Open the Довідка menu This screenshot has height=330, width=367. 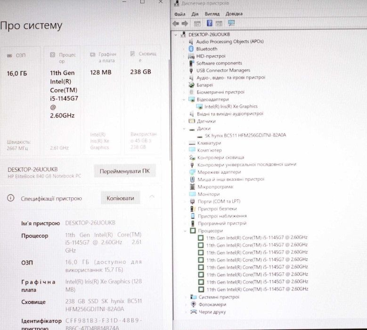(234, 14)
